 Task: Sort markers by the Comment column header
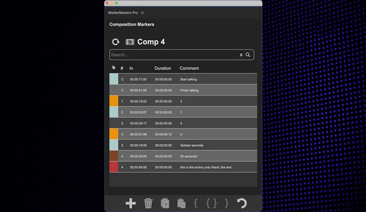189,68
